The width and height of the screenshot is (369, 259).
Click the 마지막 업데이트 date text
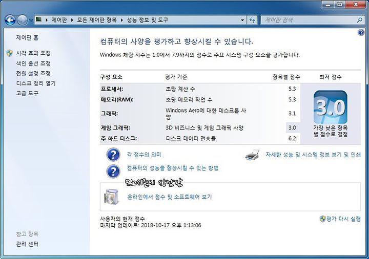151,225
